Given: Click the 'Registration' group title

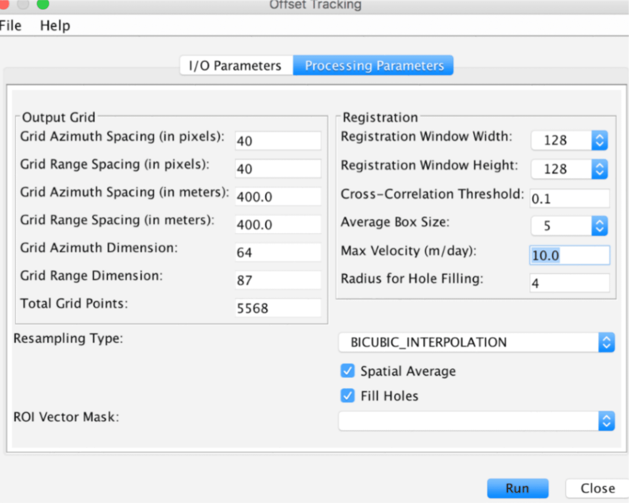Looking at the screenshot, I should click(x=380, y=117).
